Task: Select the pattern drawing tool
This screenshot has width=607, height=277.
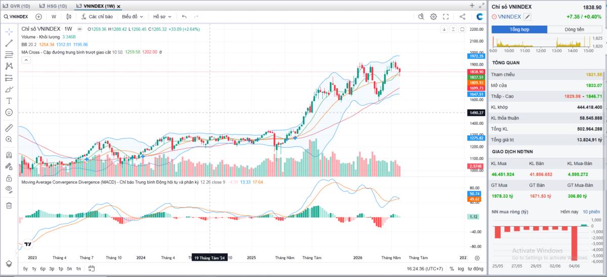Action: click(x=9, y=66)
